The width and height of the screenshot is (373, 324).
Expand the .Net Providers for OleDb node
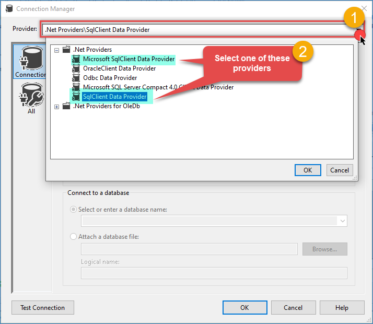point(57,107)
